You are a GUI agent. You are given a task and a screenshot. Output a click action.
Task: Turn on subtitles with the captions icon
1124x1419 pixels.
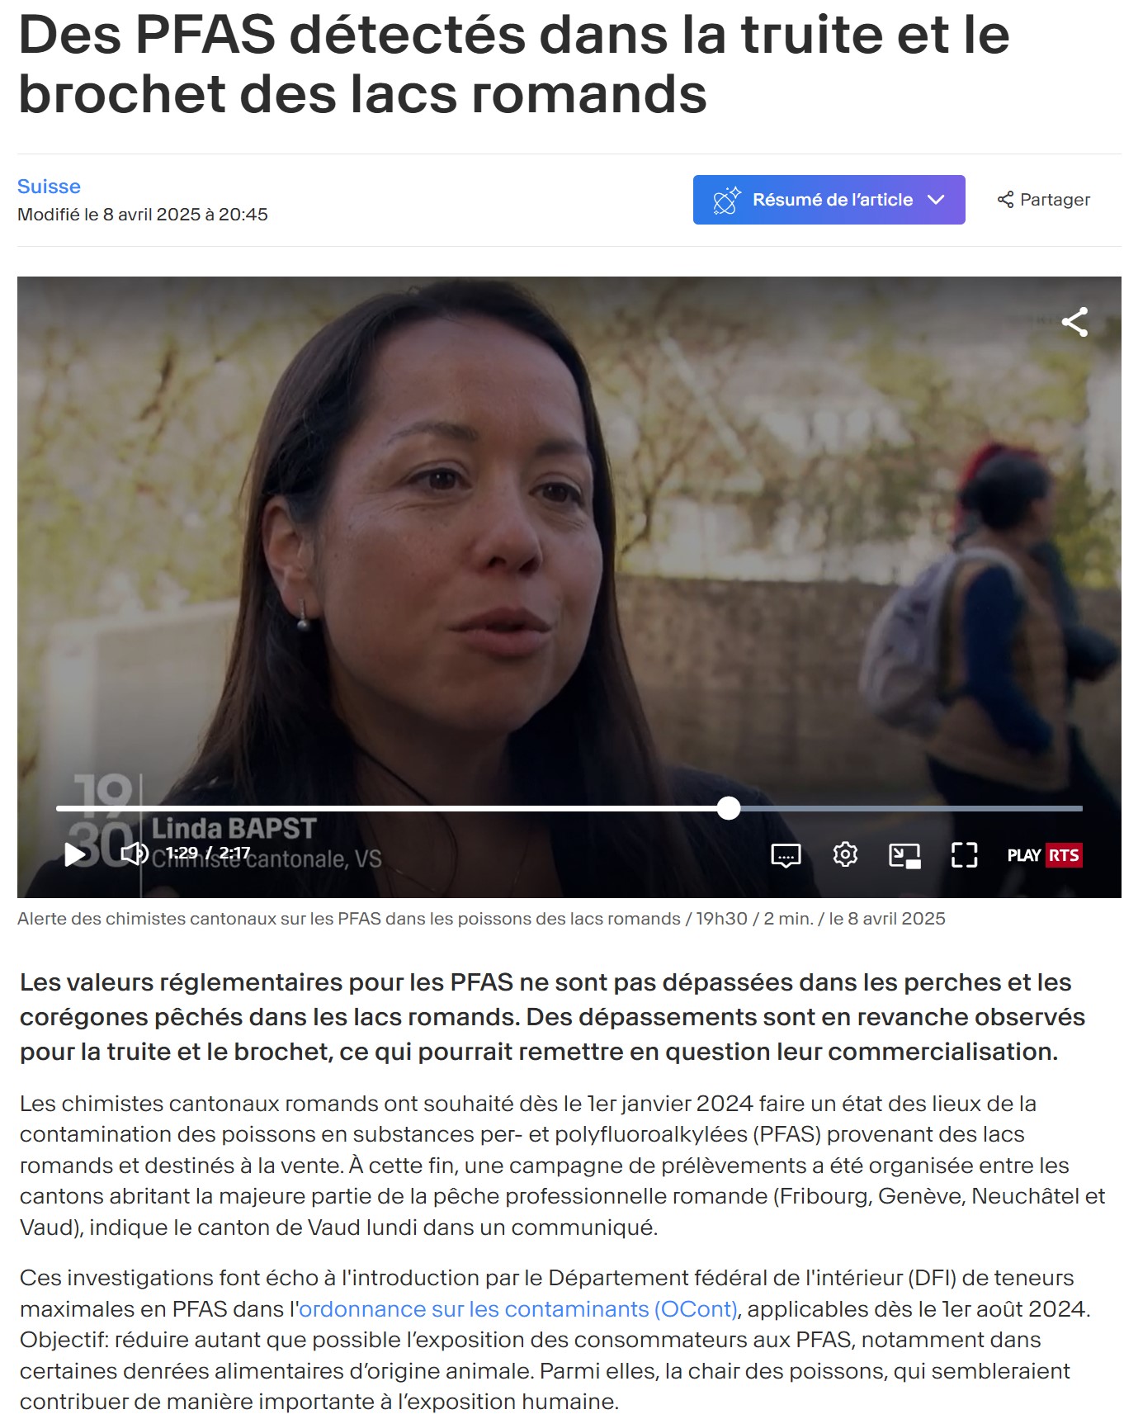[786, 855]
